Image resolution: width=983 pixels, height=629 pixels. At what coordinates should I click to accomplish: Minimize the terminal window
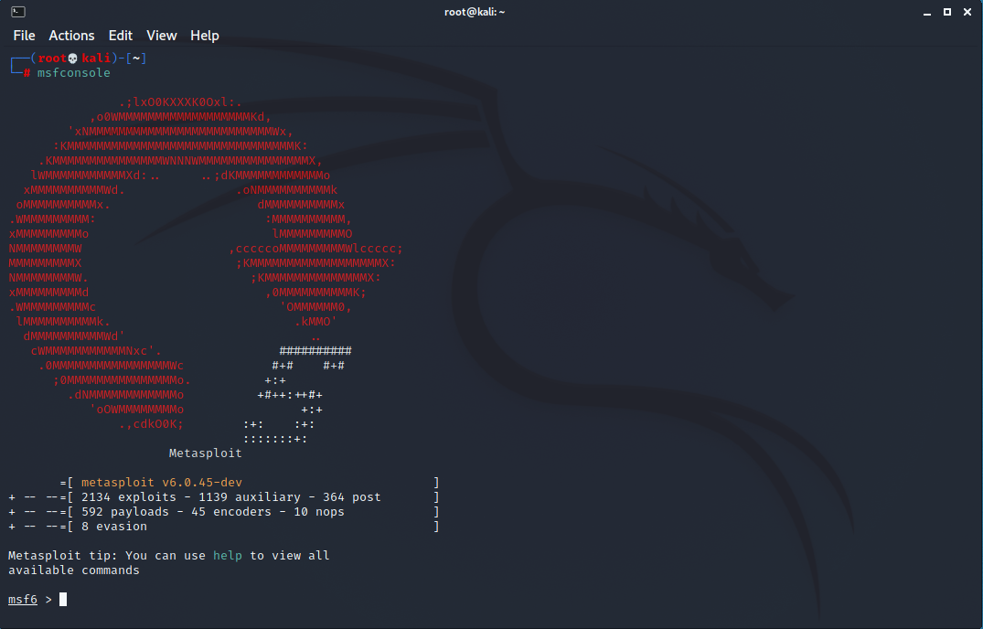tap(926, 12)
